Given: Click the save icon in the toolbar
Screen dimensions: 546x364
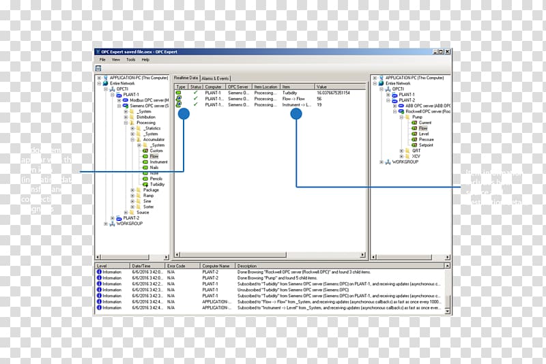Looking at the screenshot, I should pos(98,68).
